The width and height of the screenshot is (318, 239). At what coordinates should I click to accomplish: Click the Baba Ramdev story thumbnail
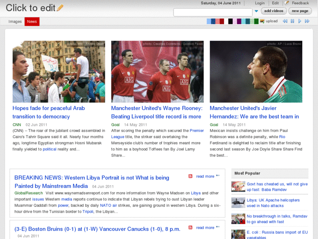coord(238,186)
